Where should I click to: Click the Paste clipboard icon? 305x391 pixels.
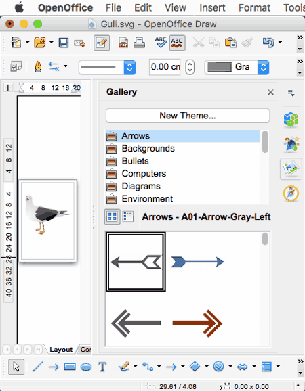(x=230, y=43)
